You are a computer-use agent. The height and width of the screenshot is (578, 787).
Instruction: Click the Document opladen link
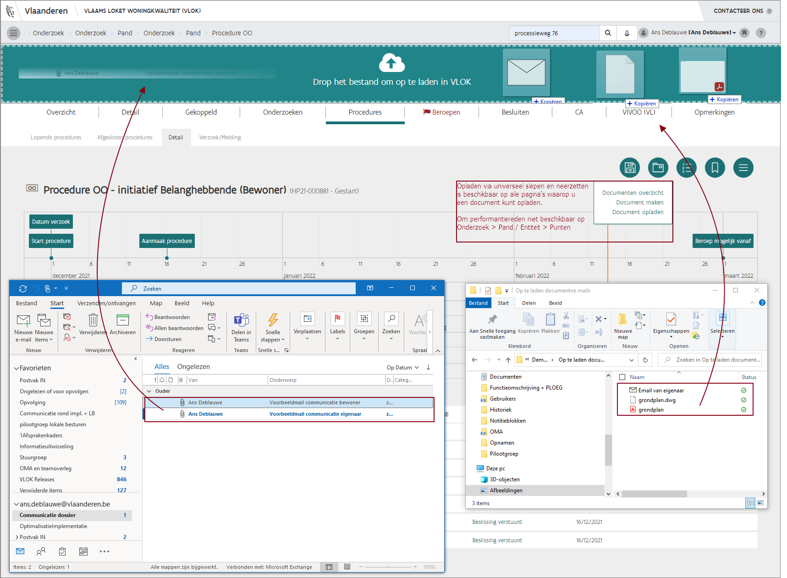[638, 212]
